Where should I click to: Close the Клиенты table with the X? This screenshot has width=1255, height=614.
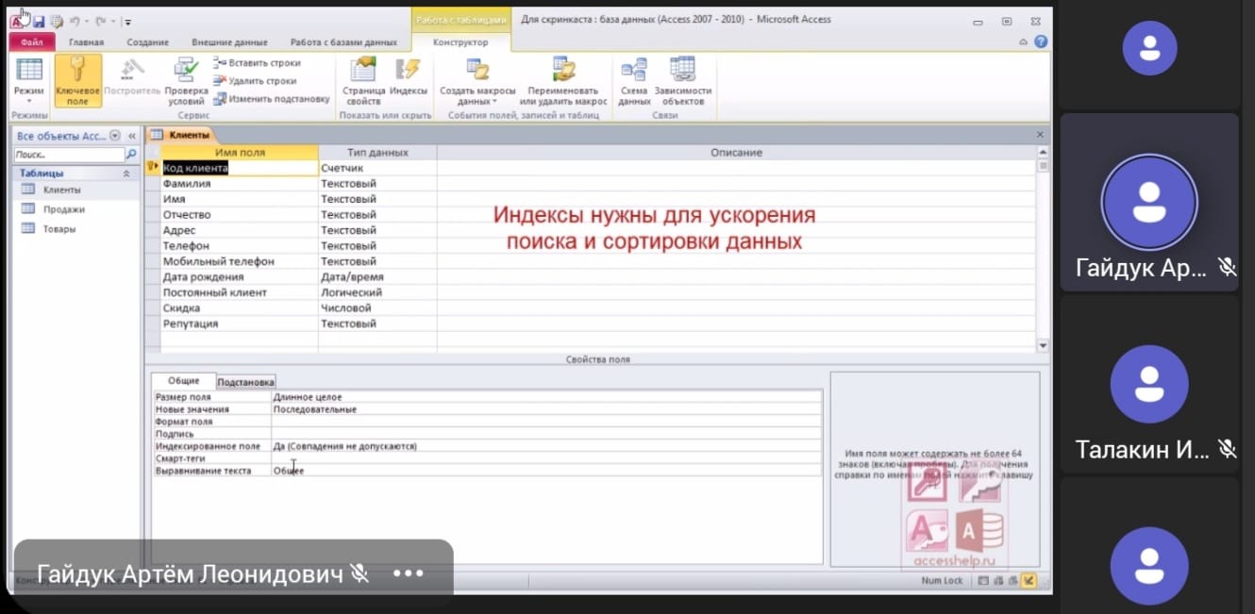(x=1041, y=135)
